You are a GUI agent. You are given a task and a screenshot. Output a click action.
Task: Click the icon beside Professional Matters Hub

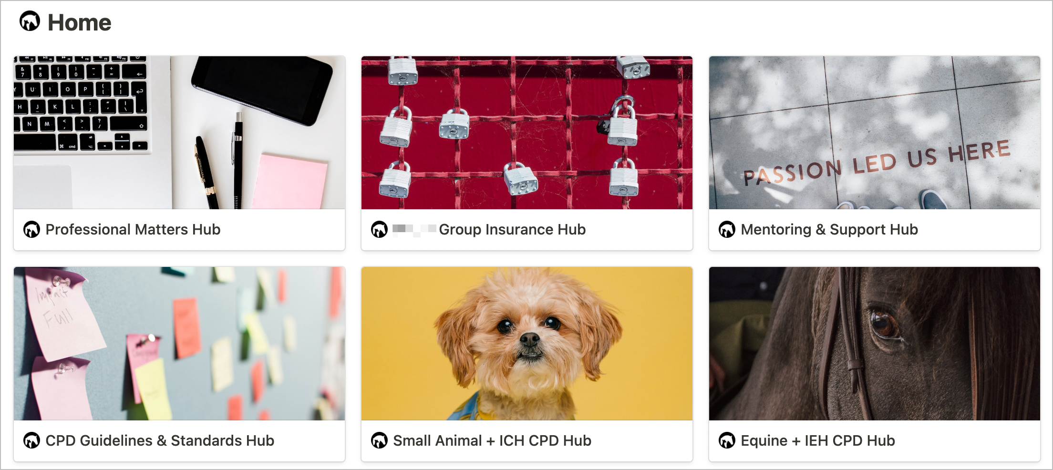(x=31, y=230)
